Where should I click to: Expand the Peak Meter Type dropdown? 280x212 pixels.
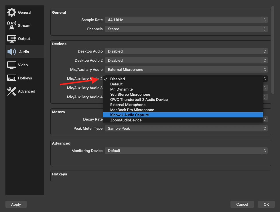tap(186, 128)
